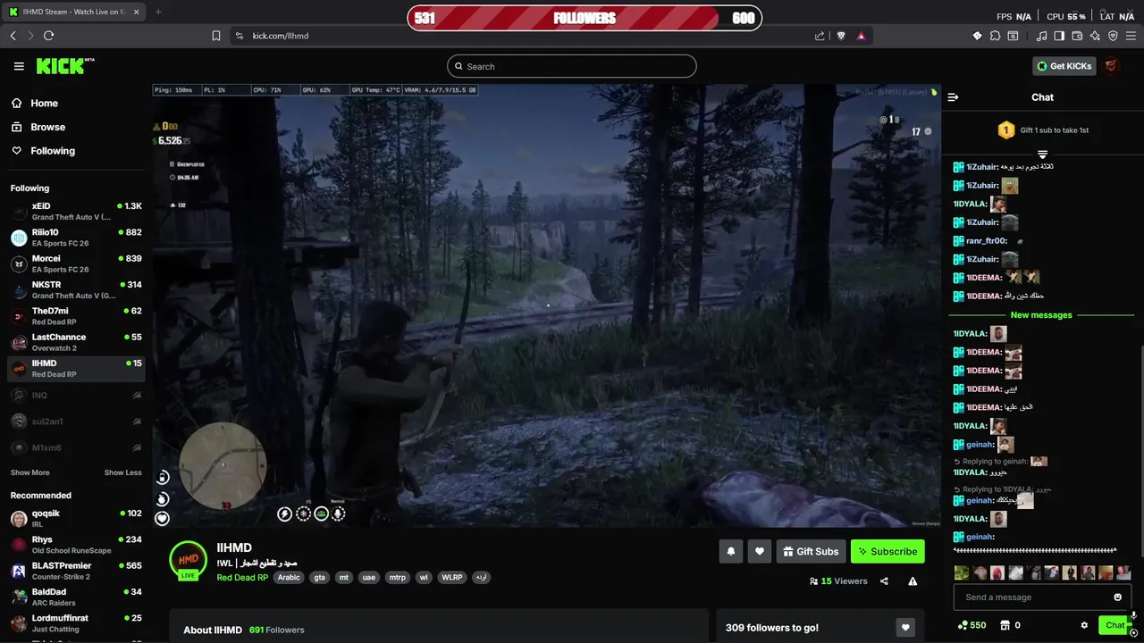Viewport: 1144px width, 643px height.
Task: Bookmark this page in address bar
Action: tap(216, 36)
